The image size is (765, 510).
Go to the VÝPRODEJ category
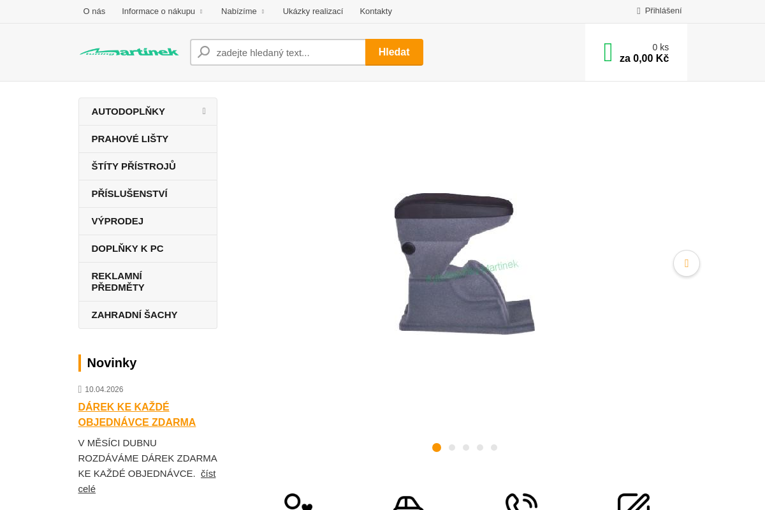point(117,221)
